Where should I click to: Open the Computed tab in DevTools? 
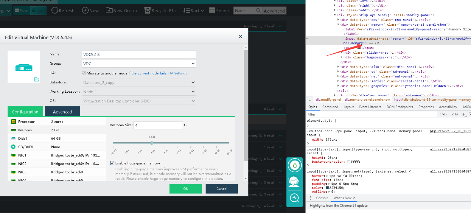pos(330,107)
